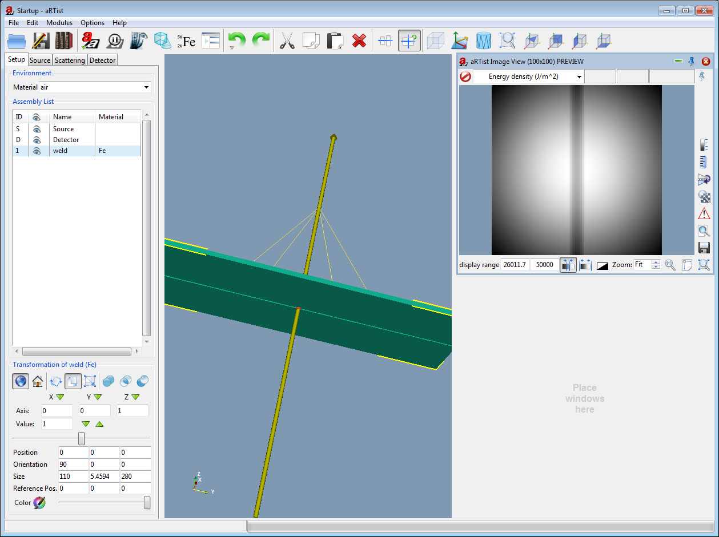Toggle the plain crosshair selection button

coord(385,41)
